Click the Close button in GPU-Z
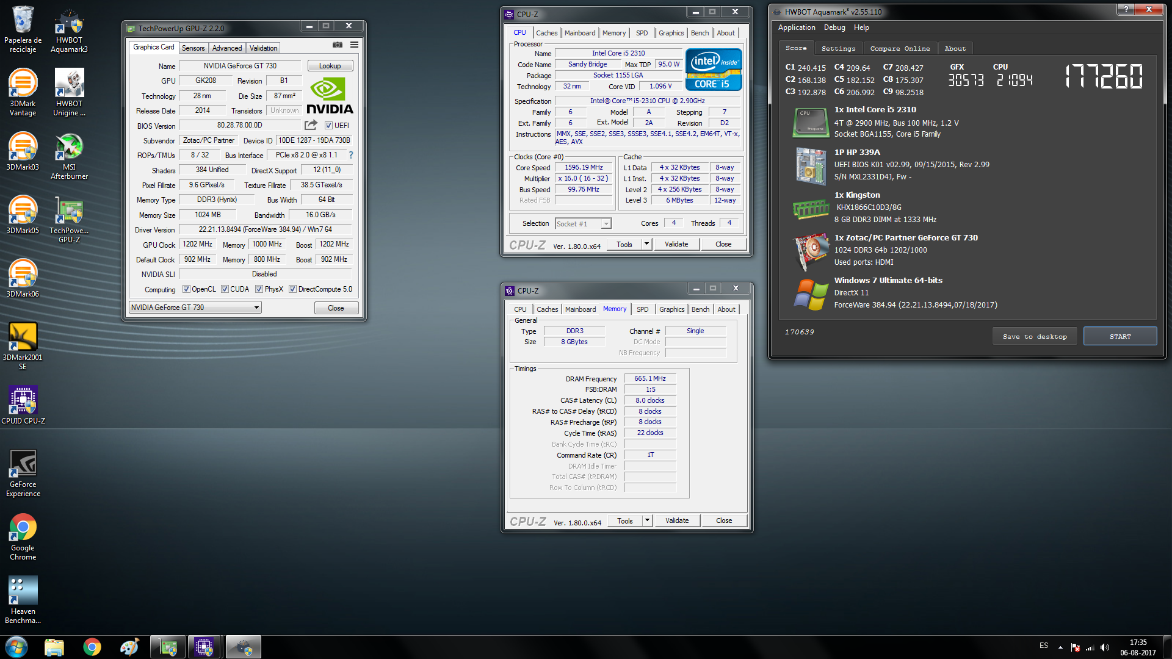This screenshot has width=1172, height=659. [x=336, y=308]
